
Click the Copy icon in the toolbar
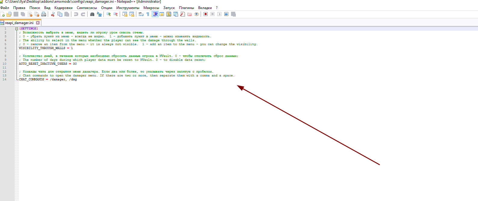tap(60, 14)
